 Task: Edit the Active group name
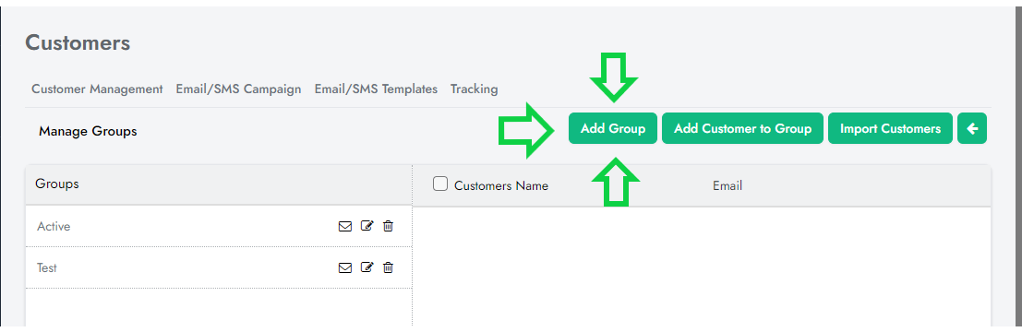point(367,226)
